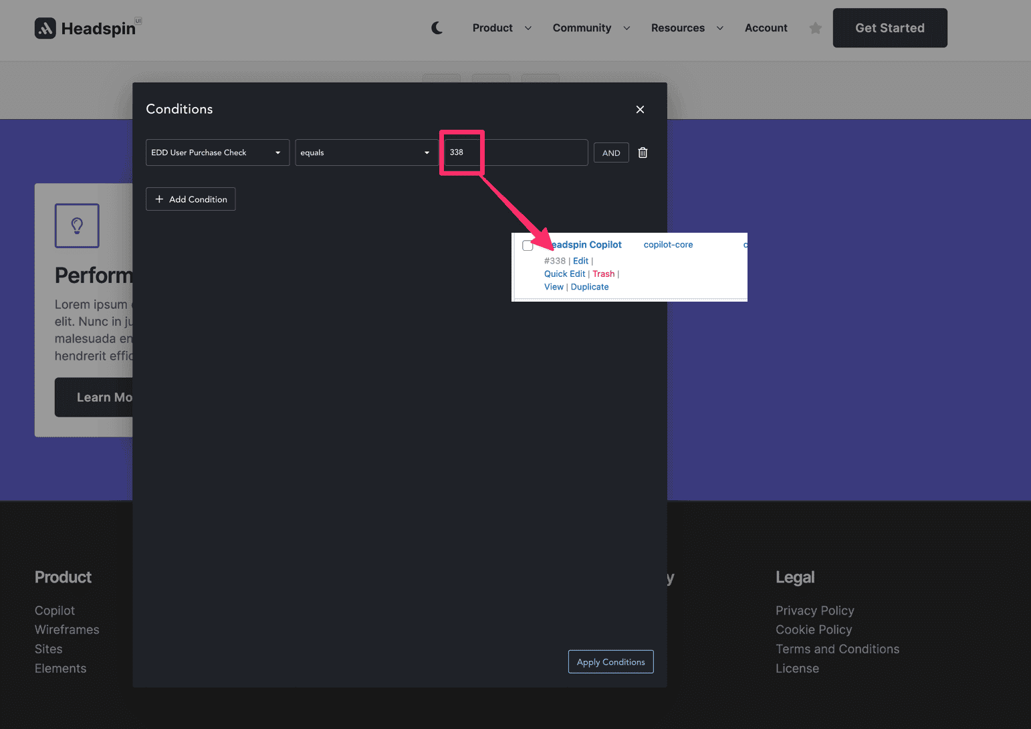The height and width of the screenshot is (729, 1031).
Task: Expand the Resources menu chevron
Action: pos(719,28)
